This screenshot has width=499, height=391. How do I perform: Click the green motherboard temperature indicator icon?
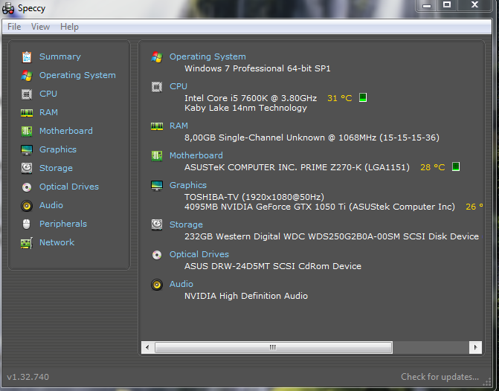pyautogui.click(x=456, y=167)
